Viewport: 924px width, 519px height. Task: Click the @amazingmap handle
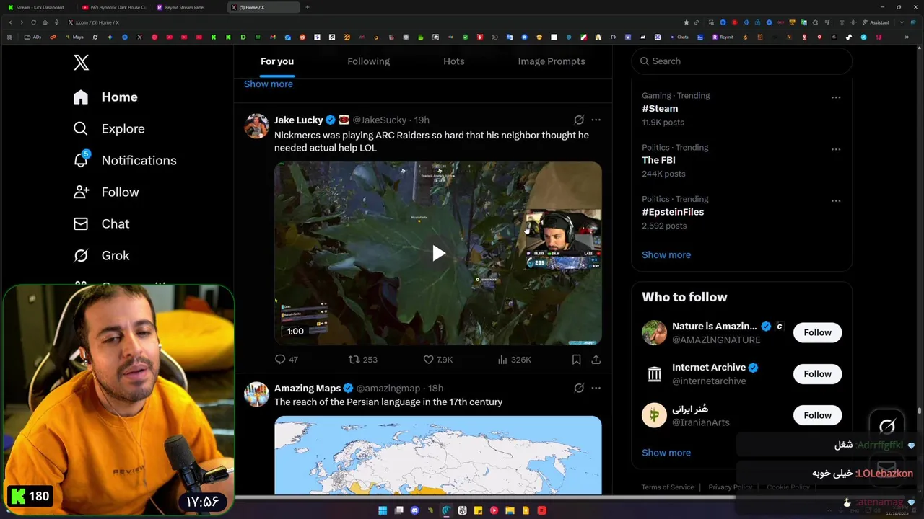(x=388, y=388)
